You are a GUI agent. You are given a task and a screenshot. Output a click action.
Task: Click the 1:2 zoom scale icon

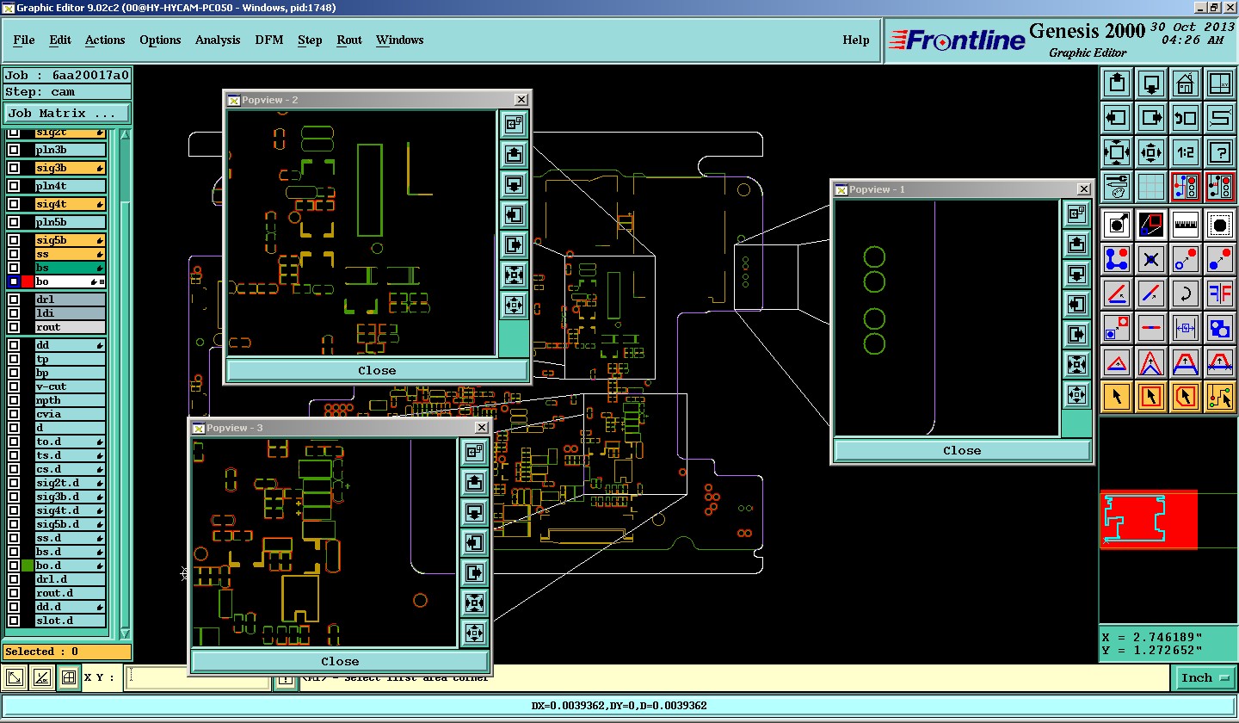point(1185,153)
